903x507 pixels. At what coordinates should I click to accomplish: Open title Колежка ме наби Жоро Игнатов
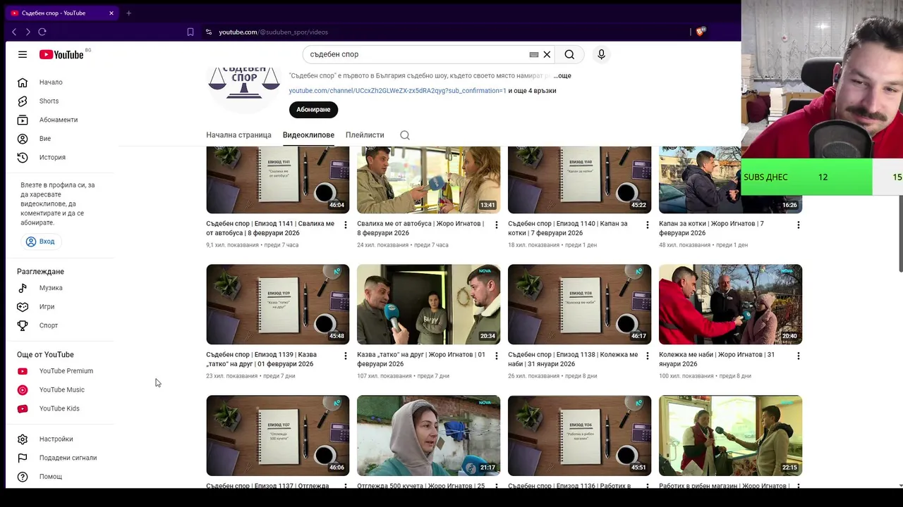[717, 359]
